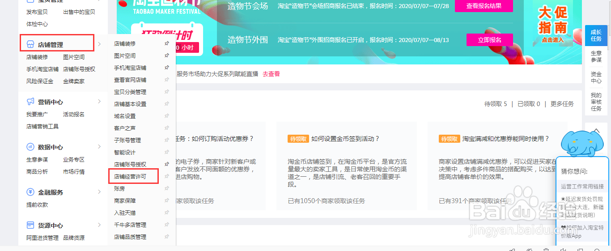Open 体检中心 in the sidebar

pyautogui.click(x=37, y=24)
